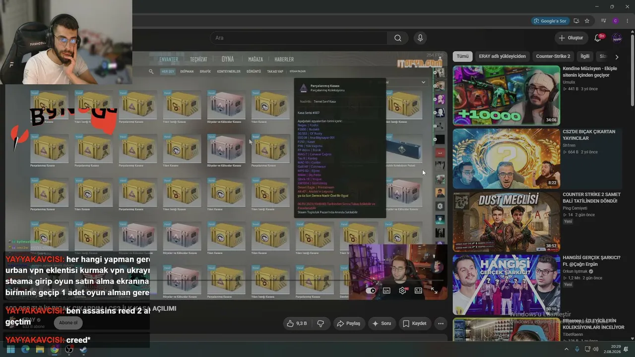This screenshot has height=357, width=635.
Task: Click the taskbar microphone tray icon
Action: point(577,349)
